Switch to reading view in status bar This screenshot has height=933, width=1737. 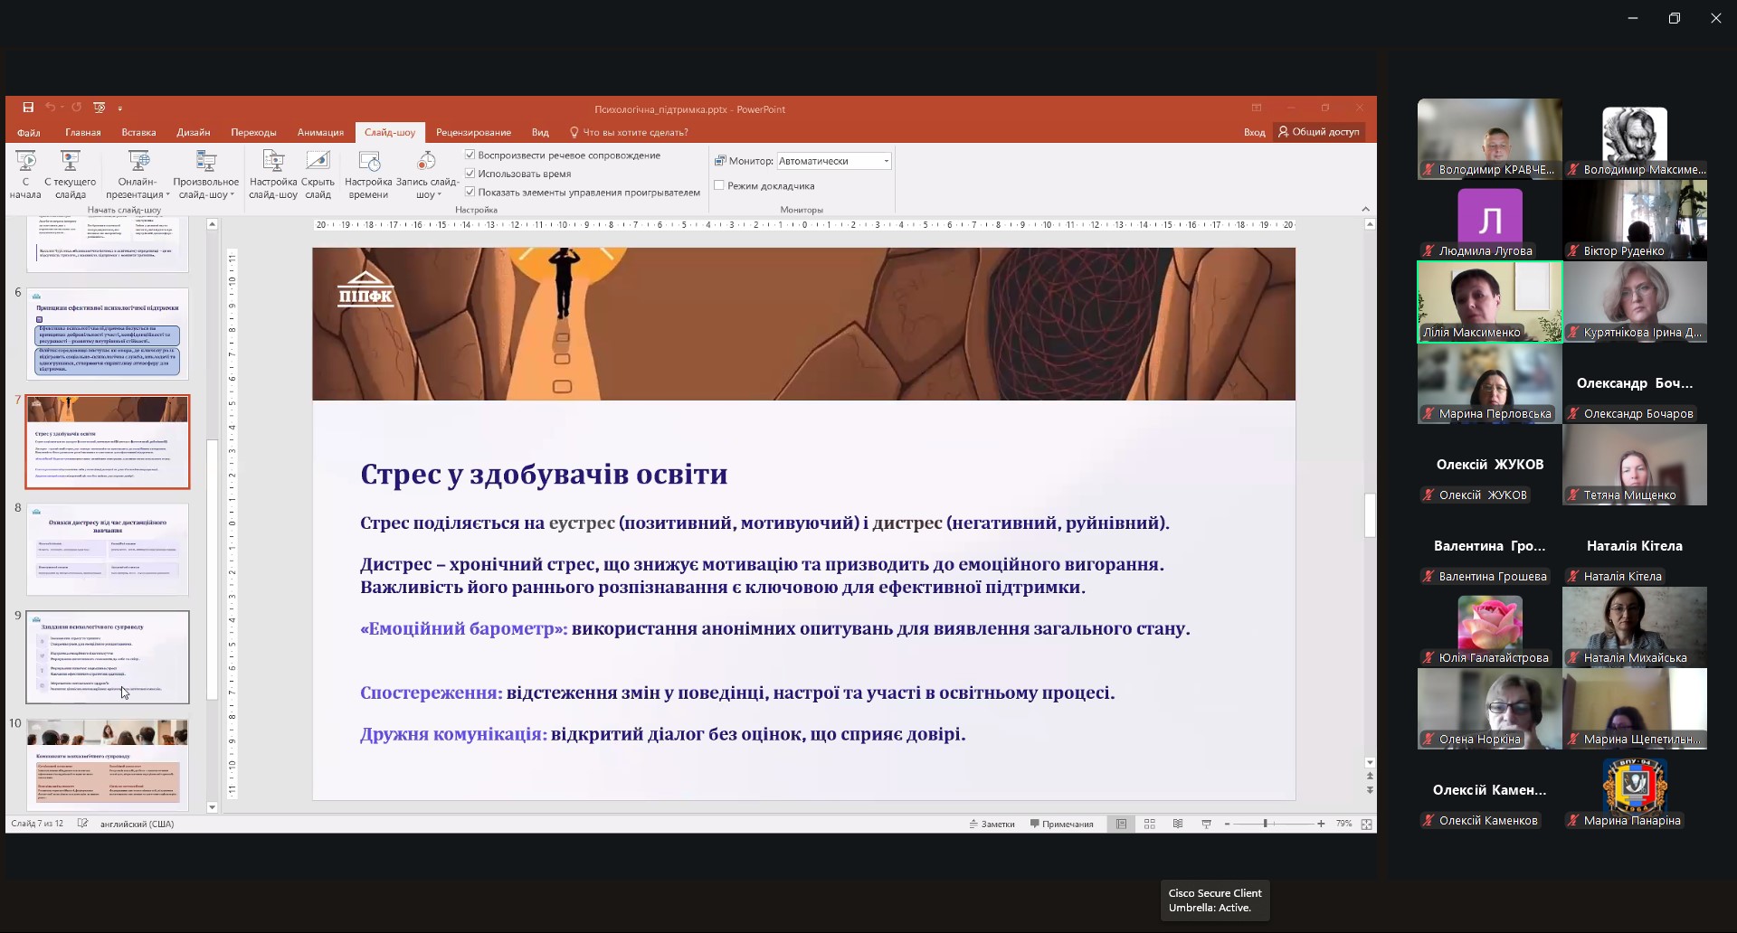tap(1178, 824)
